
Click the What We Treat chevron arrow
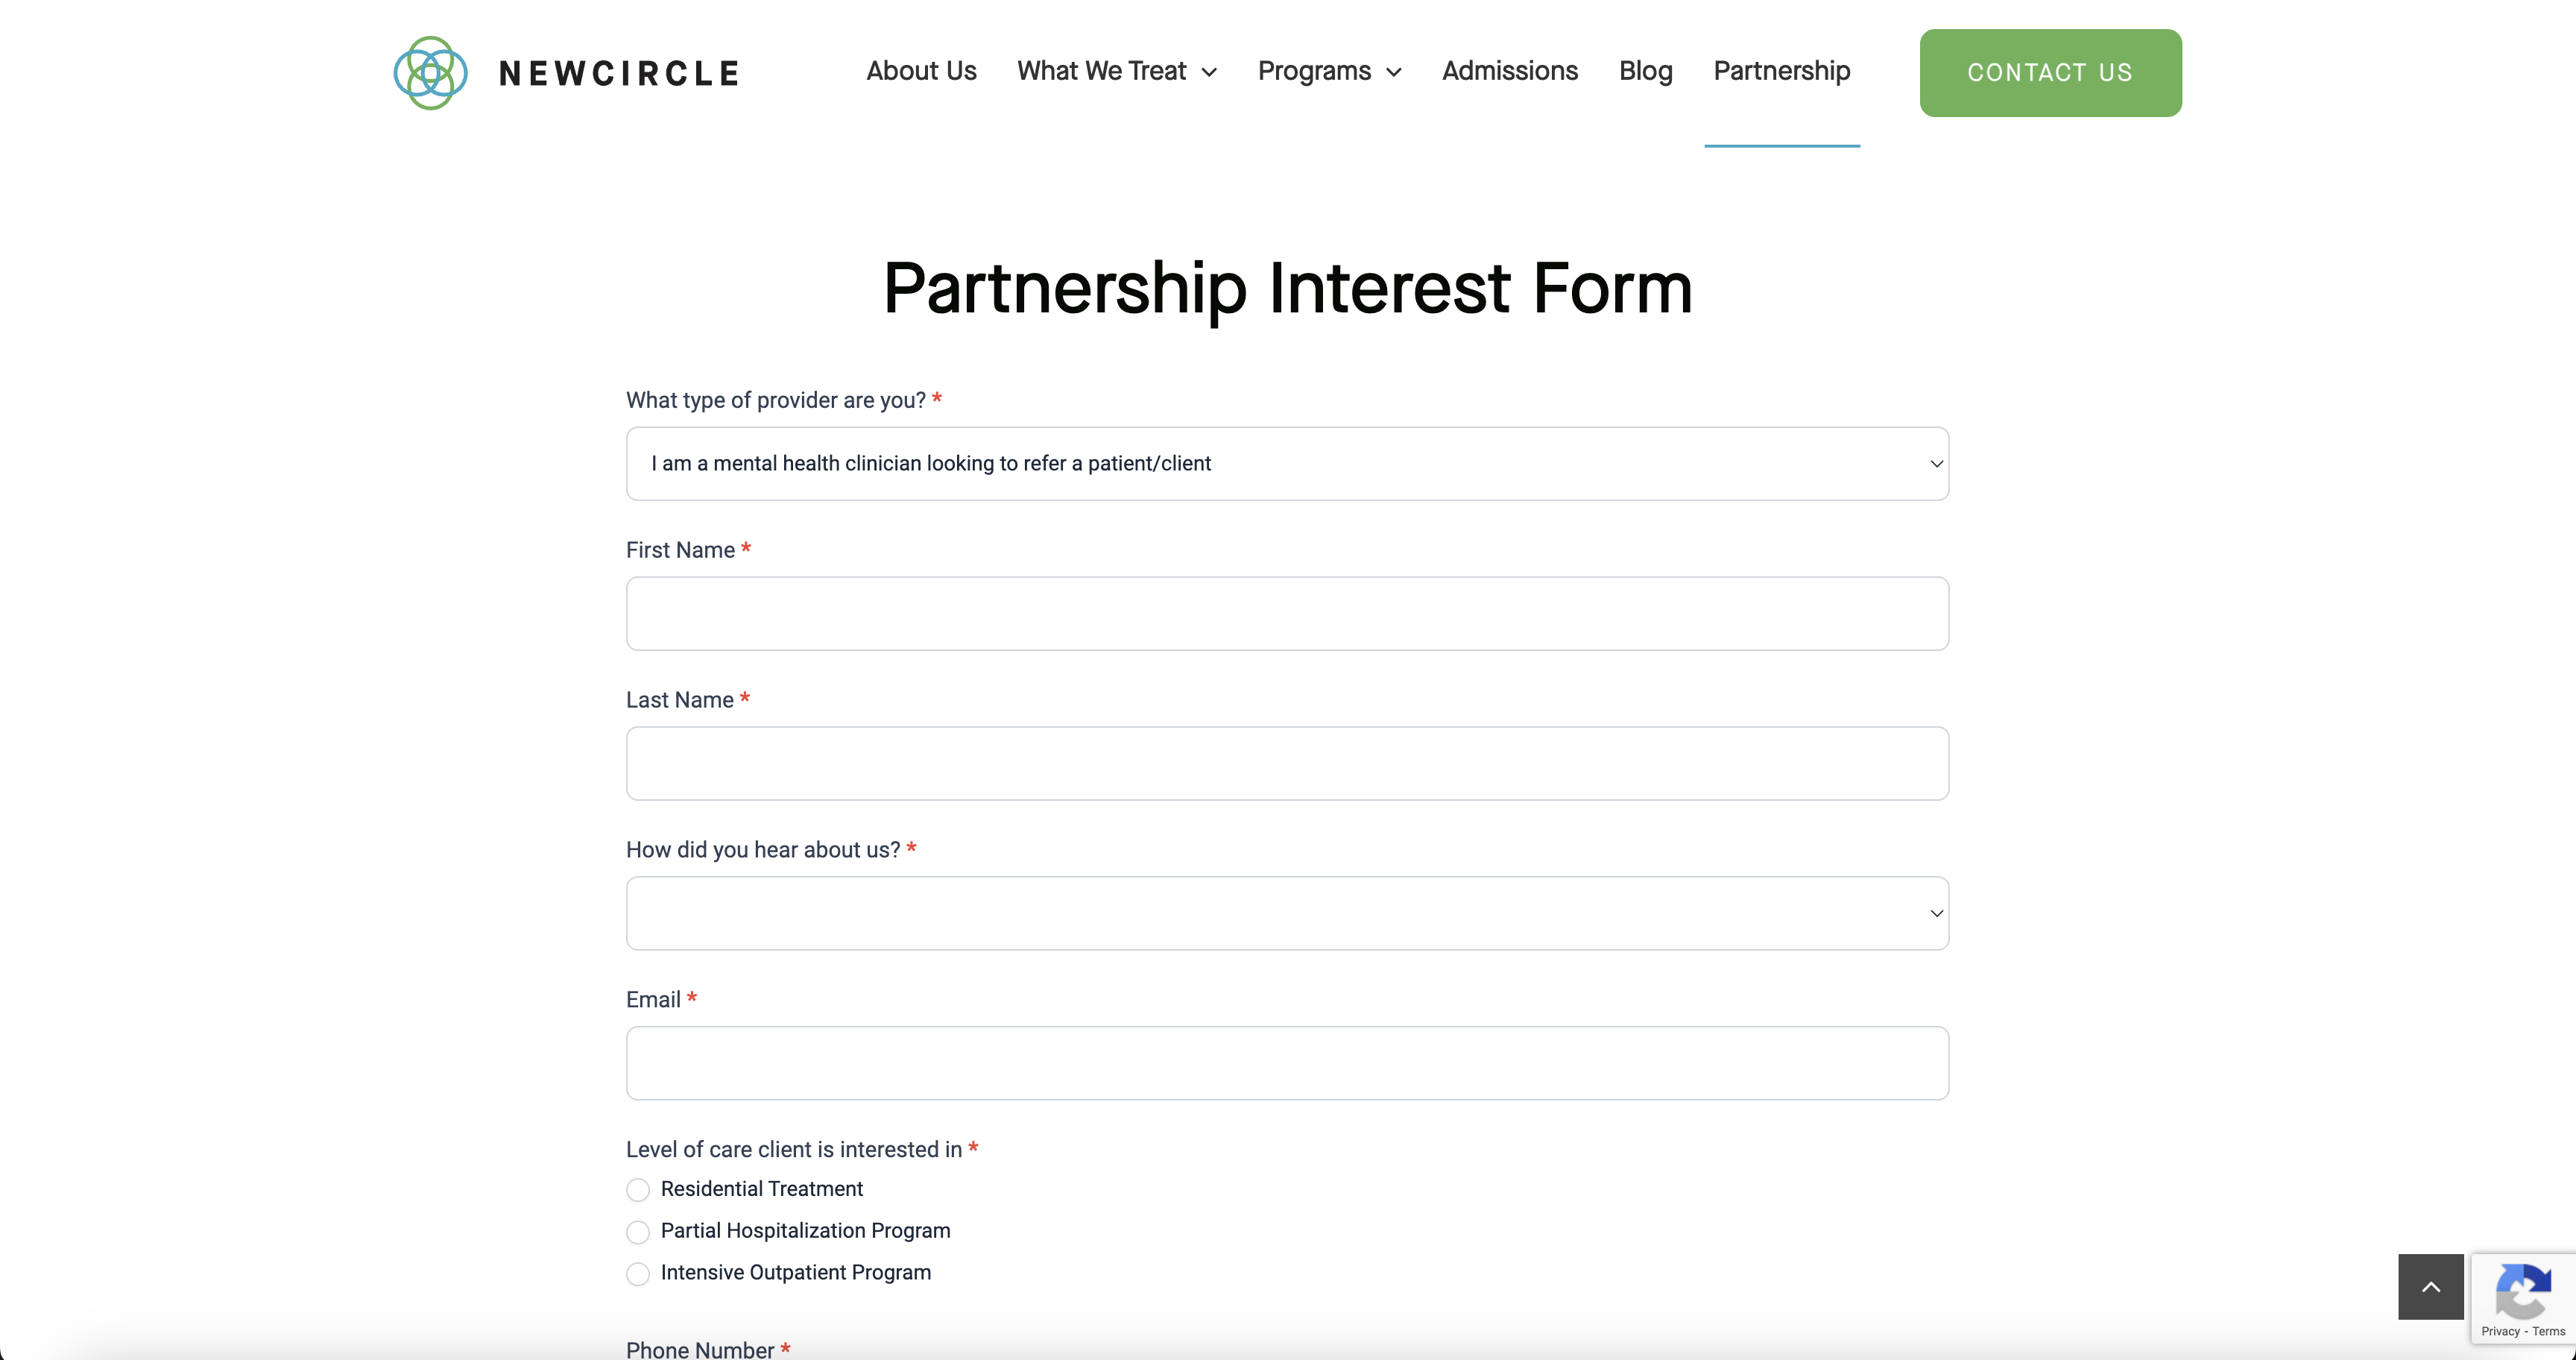click(x=1209, y=72)
